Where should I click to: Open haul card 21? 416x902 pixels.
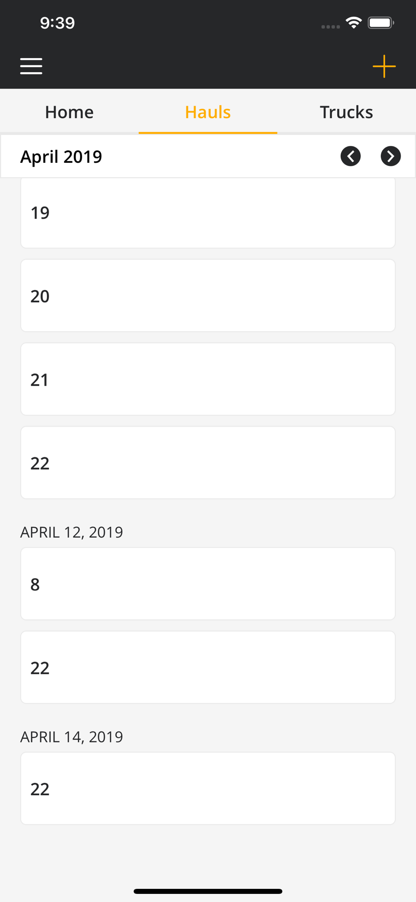pos(208,379)
